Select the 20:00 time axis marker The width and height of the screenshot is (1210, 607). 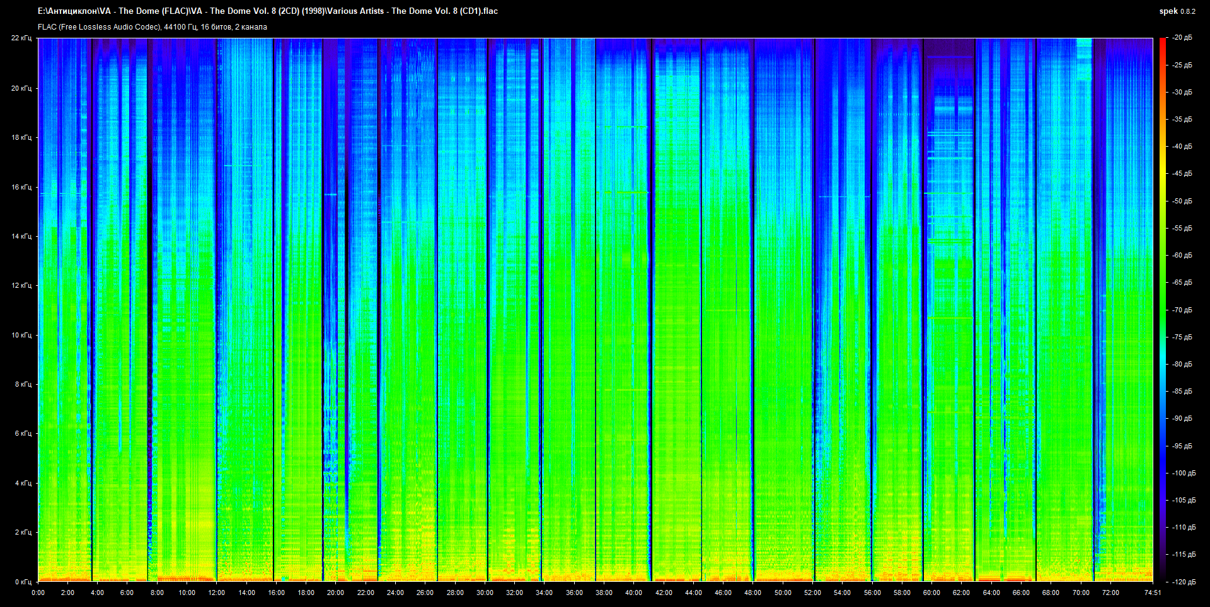pos(335,593)
